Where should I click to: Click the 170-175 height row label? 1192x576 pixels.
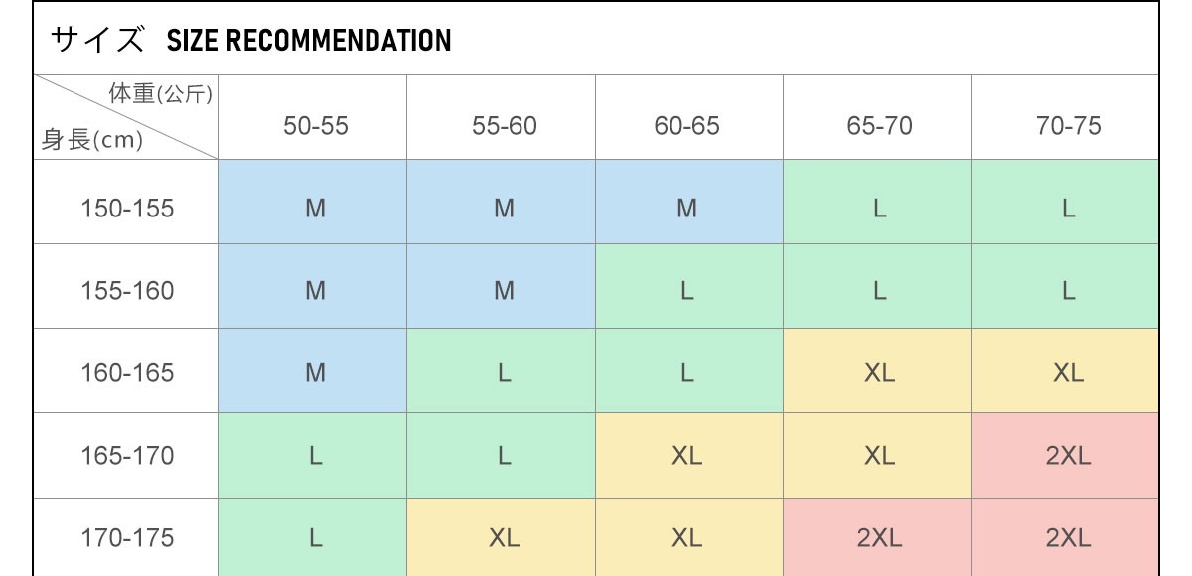click(127, 538)
